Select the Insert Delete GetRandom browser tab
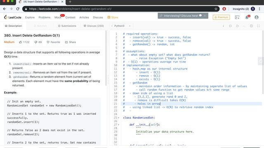264x148 pixels. 40,2
